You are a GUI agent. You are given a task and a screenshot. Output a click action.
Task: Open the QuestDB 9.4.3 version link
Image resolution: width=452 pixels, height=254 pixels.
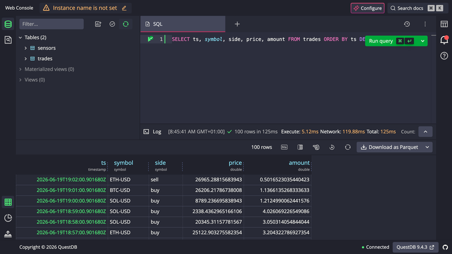click(x=415, y=247)
